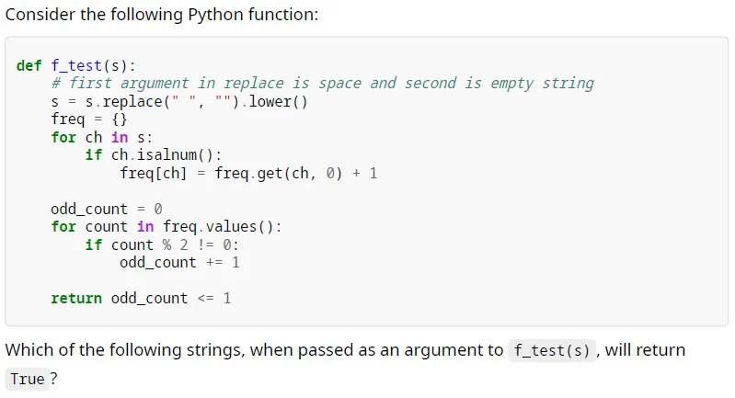
Task: Click the f_test function name in the definition
Action: 76,65
